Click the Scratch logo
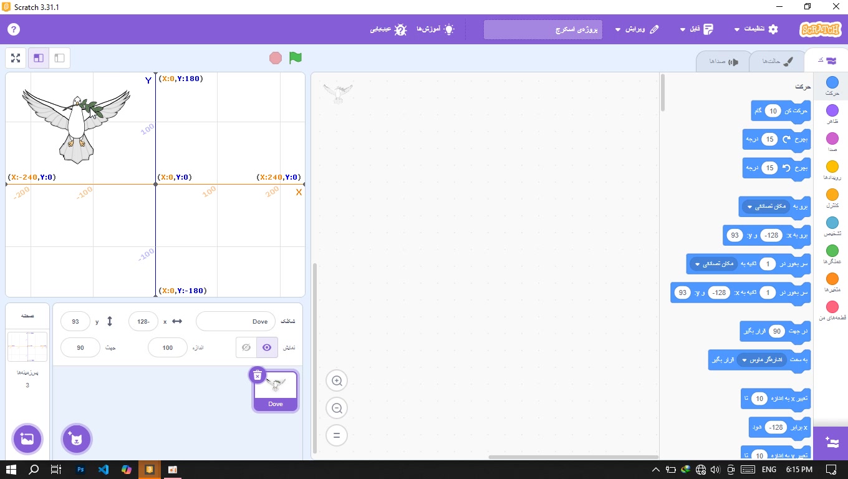The height and width of the screenshot is (479, 848). coord(820,29)
